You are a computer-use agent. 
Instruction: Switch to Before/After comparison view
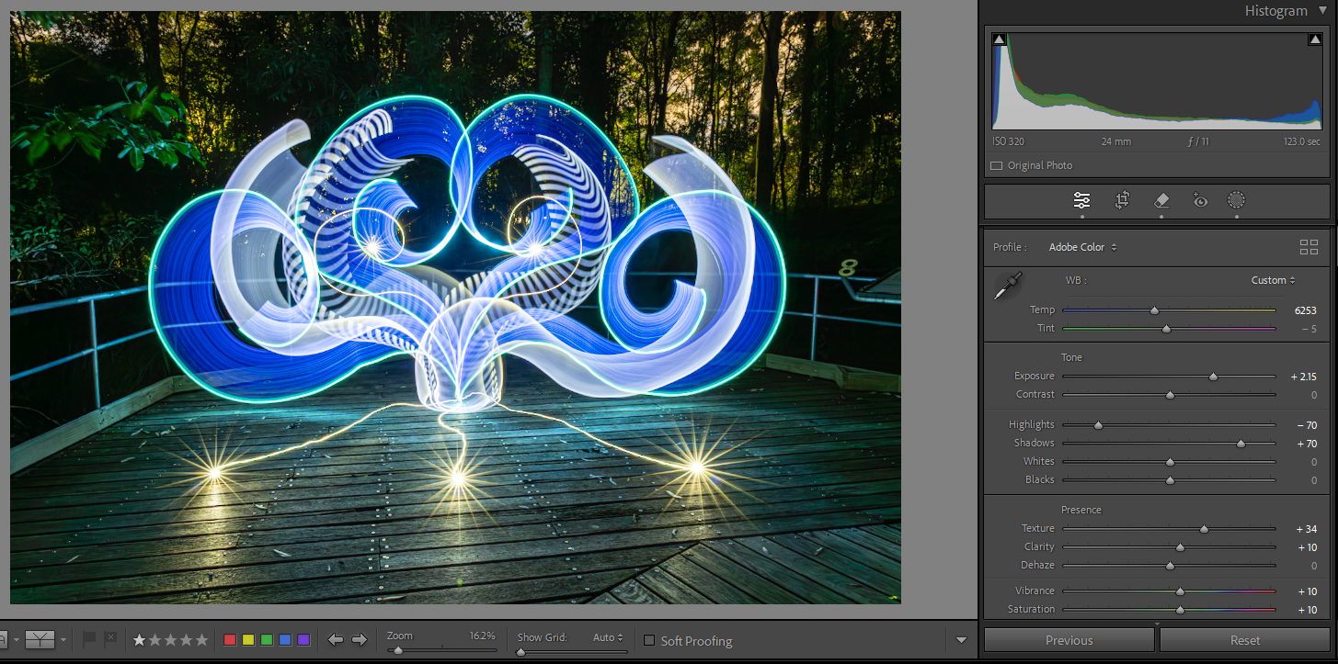pyautogui.click(x=40, y=640)
